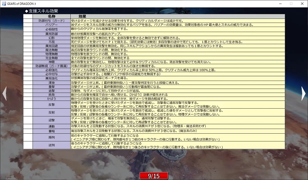This screenshot has width=308, height=180.
Task: Click the 効果 column header
Action: click(82, 16)
